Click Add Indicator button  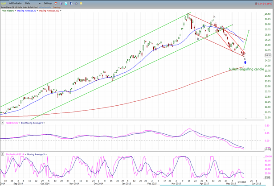(x=16, y=3)
